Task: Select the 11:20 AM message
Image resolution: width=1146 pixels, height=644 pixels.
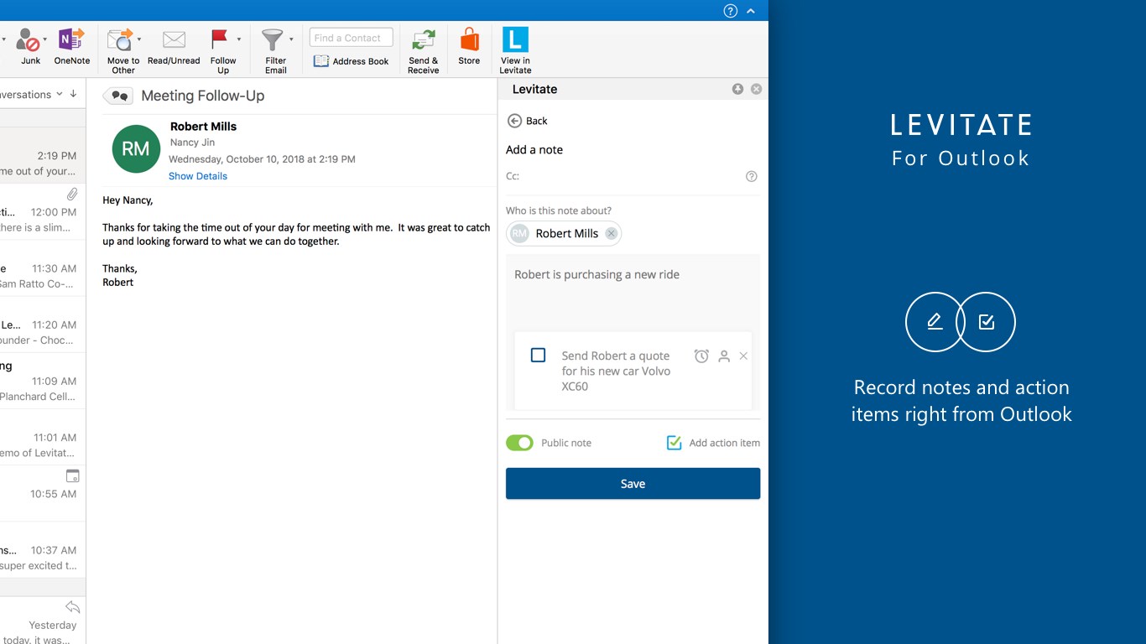Action: (42, 325)
